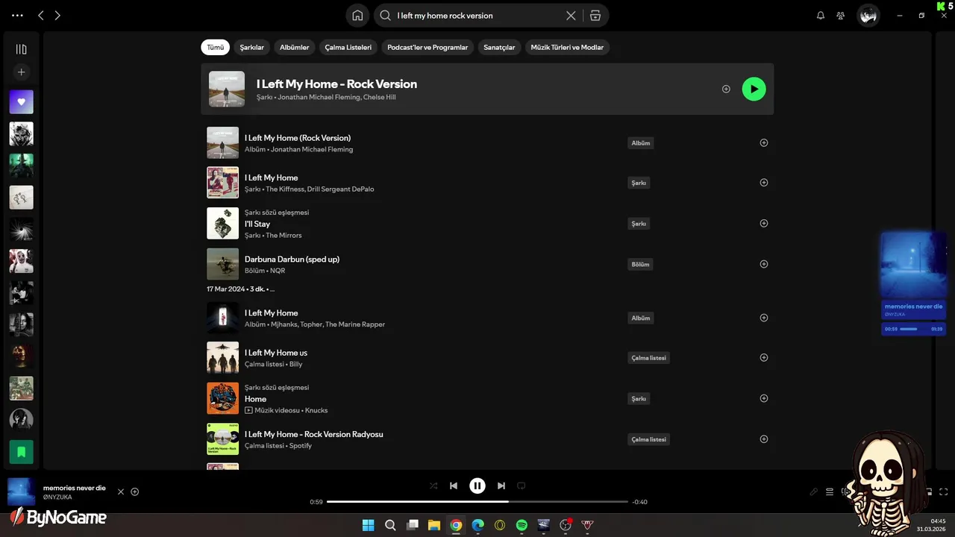Add memories never die to Liked Songs
955x537 pixels.
coord(135,492)
